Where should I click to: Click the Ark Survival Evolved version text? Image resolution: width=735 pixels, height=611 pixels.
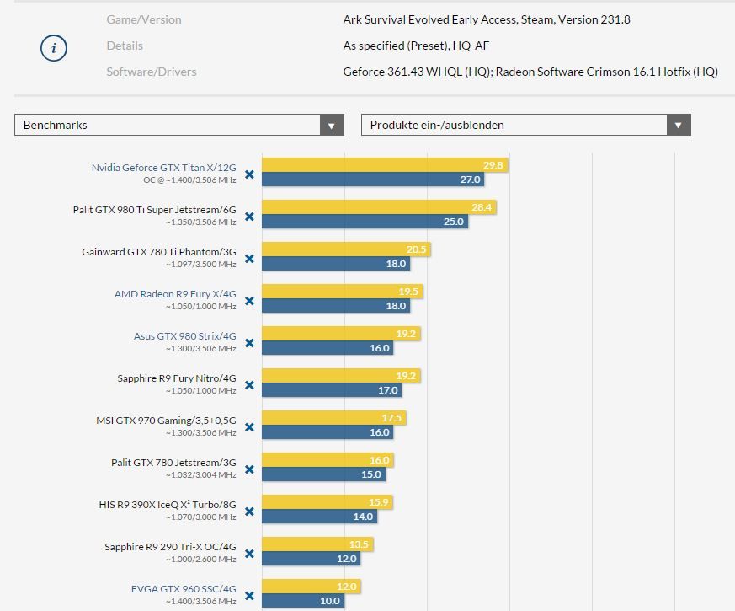487,19
